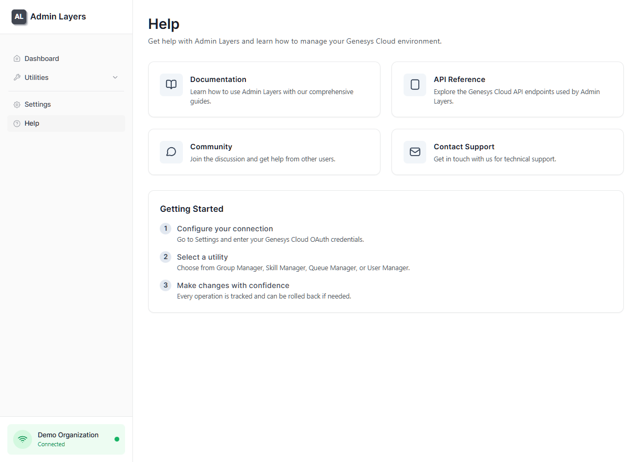The width and height of the screenshot is (639, 462).
Task: Click the API Reference icon
Action: [415, 85]
